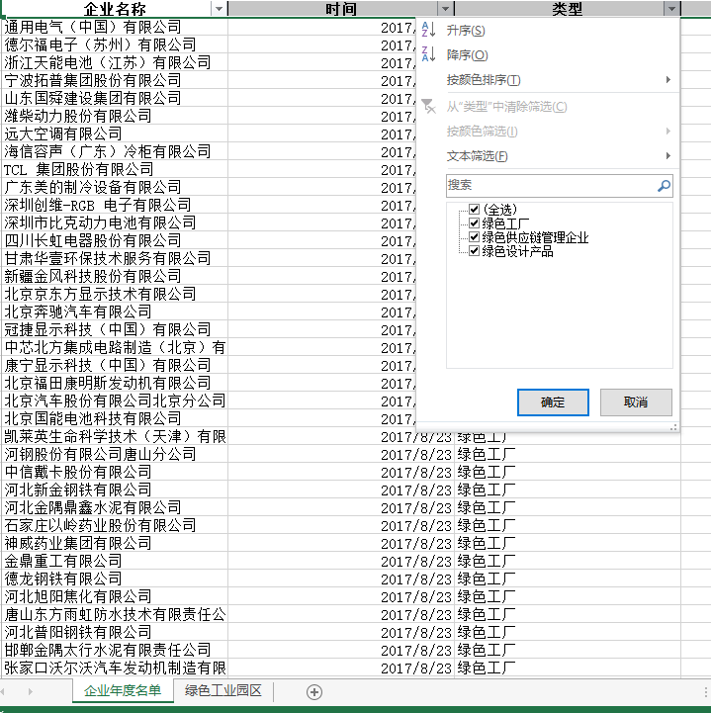Select cell 远大空调有限公司
The height and width of the screenshot is (713, 711).
click(x=115, y=134)
